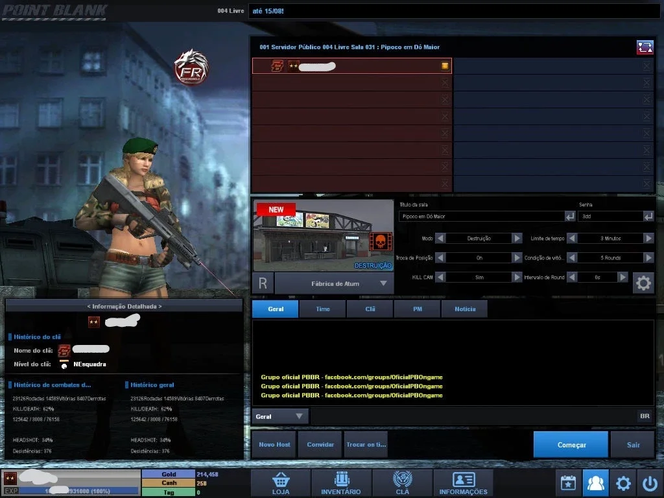Click the host player row in red team
The height and width of the screenshot is (498, 664).
click(352, 65)
